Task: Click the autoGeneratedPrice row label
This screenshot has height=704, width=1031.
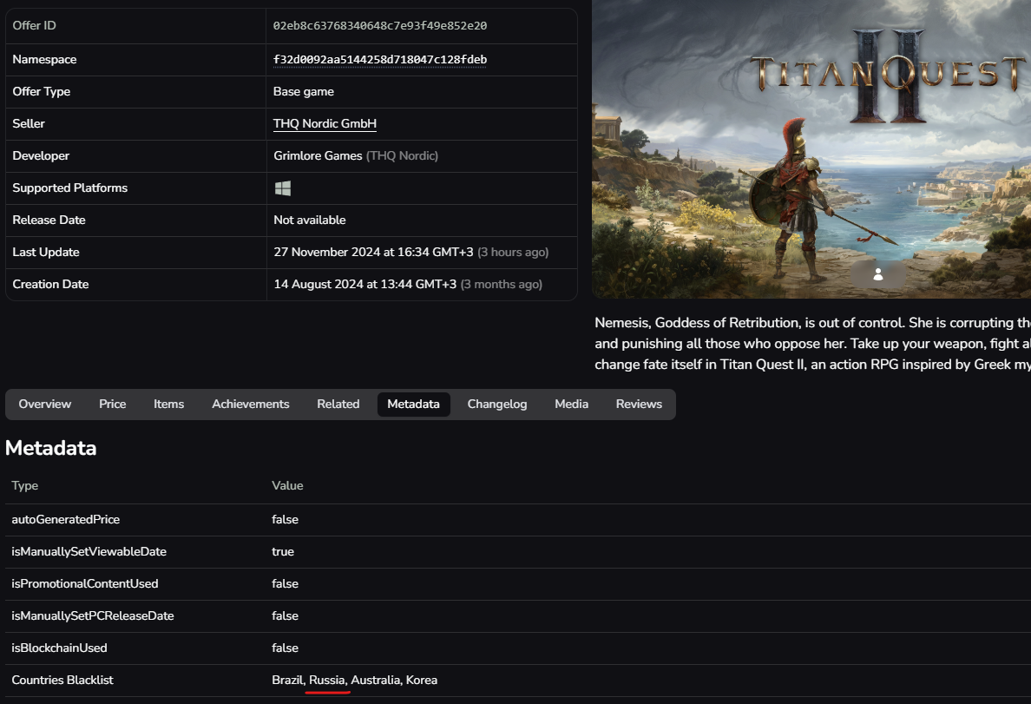Action: [x=66, y=520]
